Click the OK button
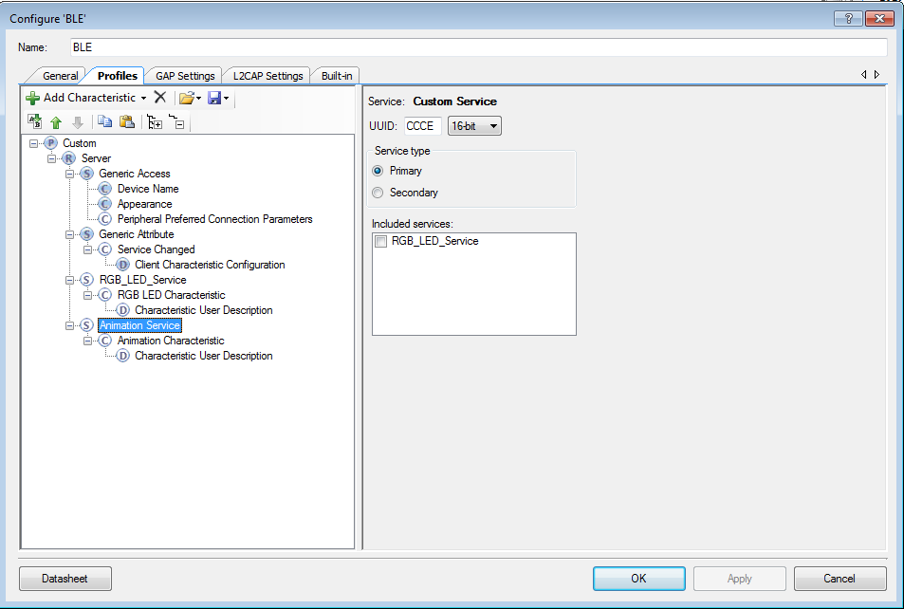This screenshot has height=609, width=904. click(x=638, y=579)
